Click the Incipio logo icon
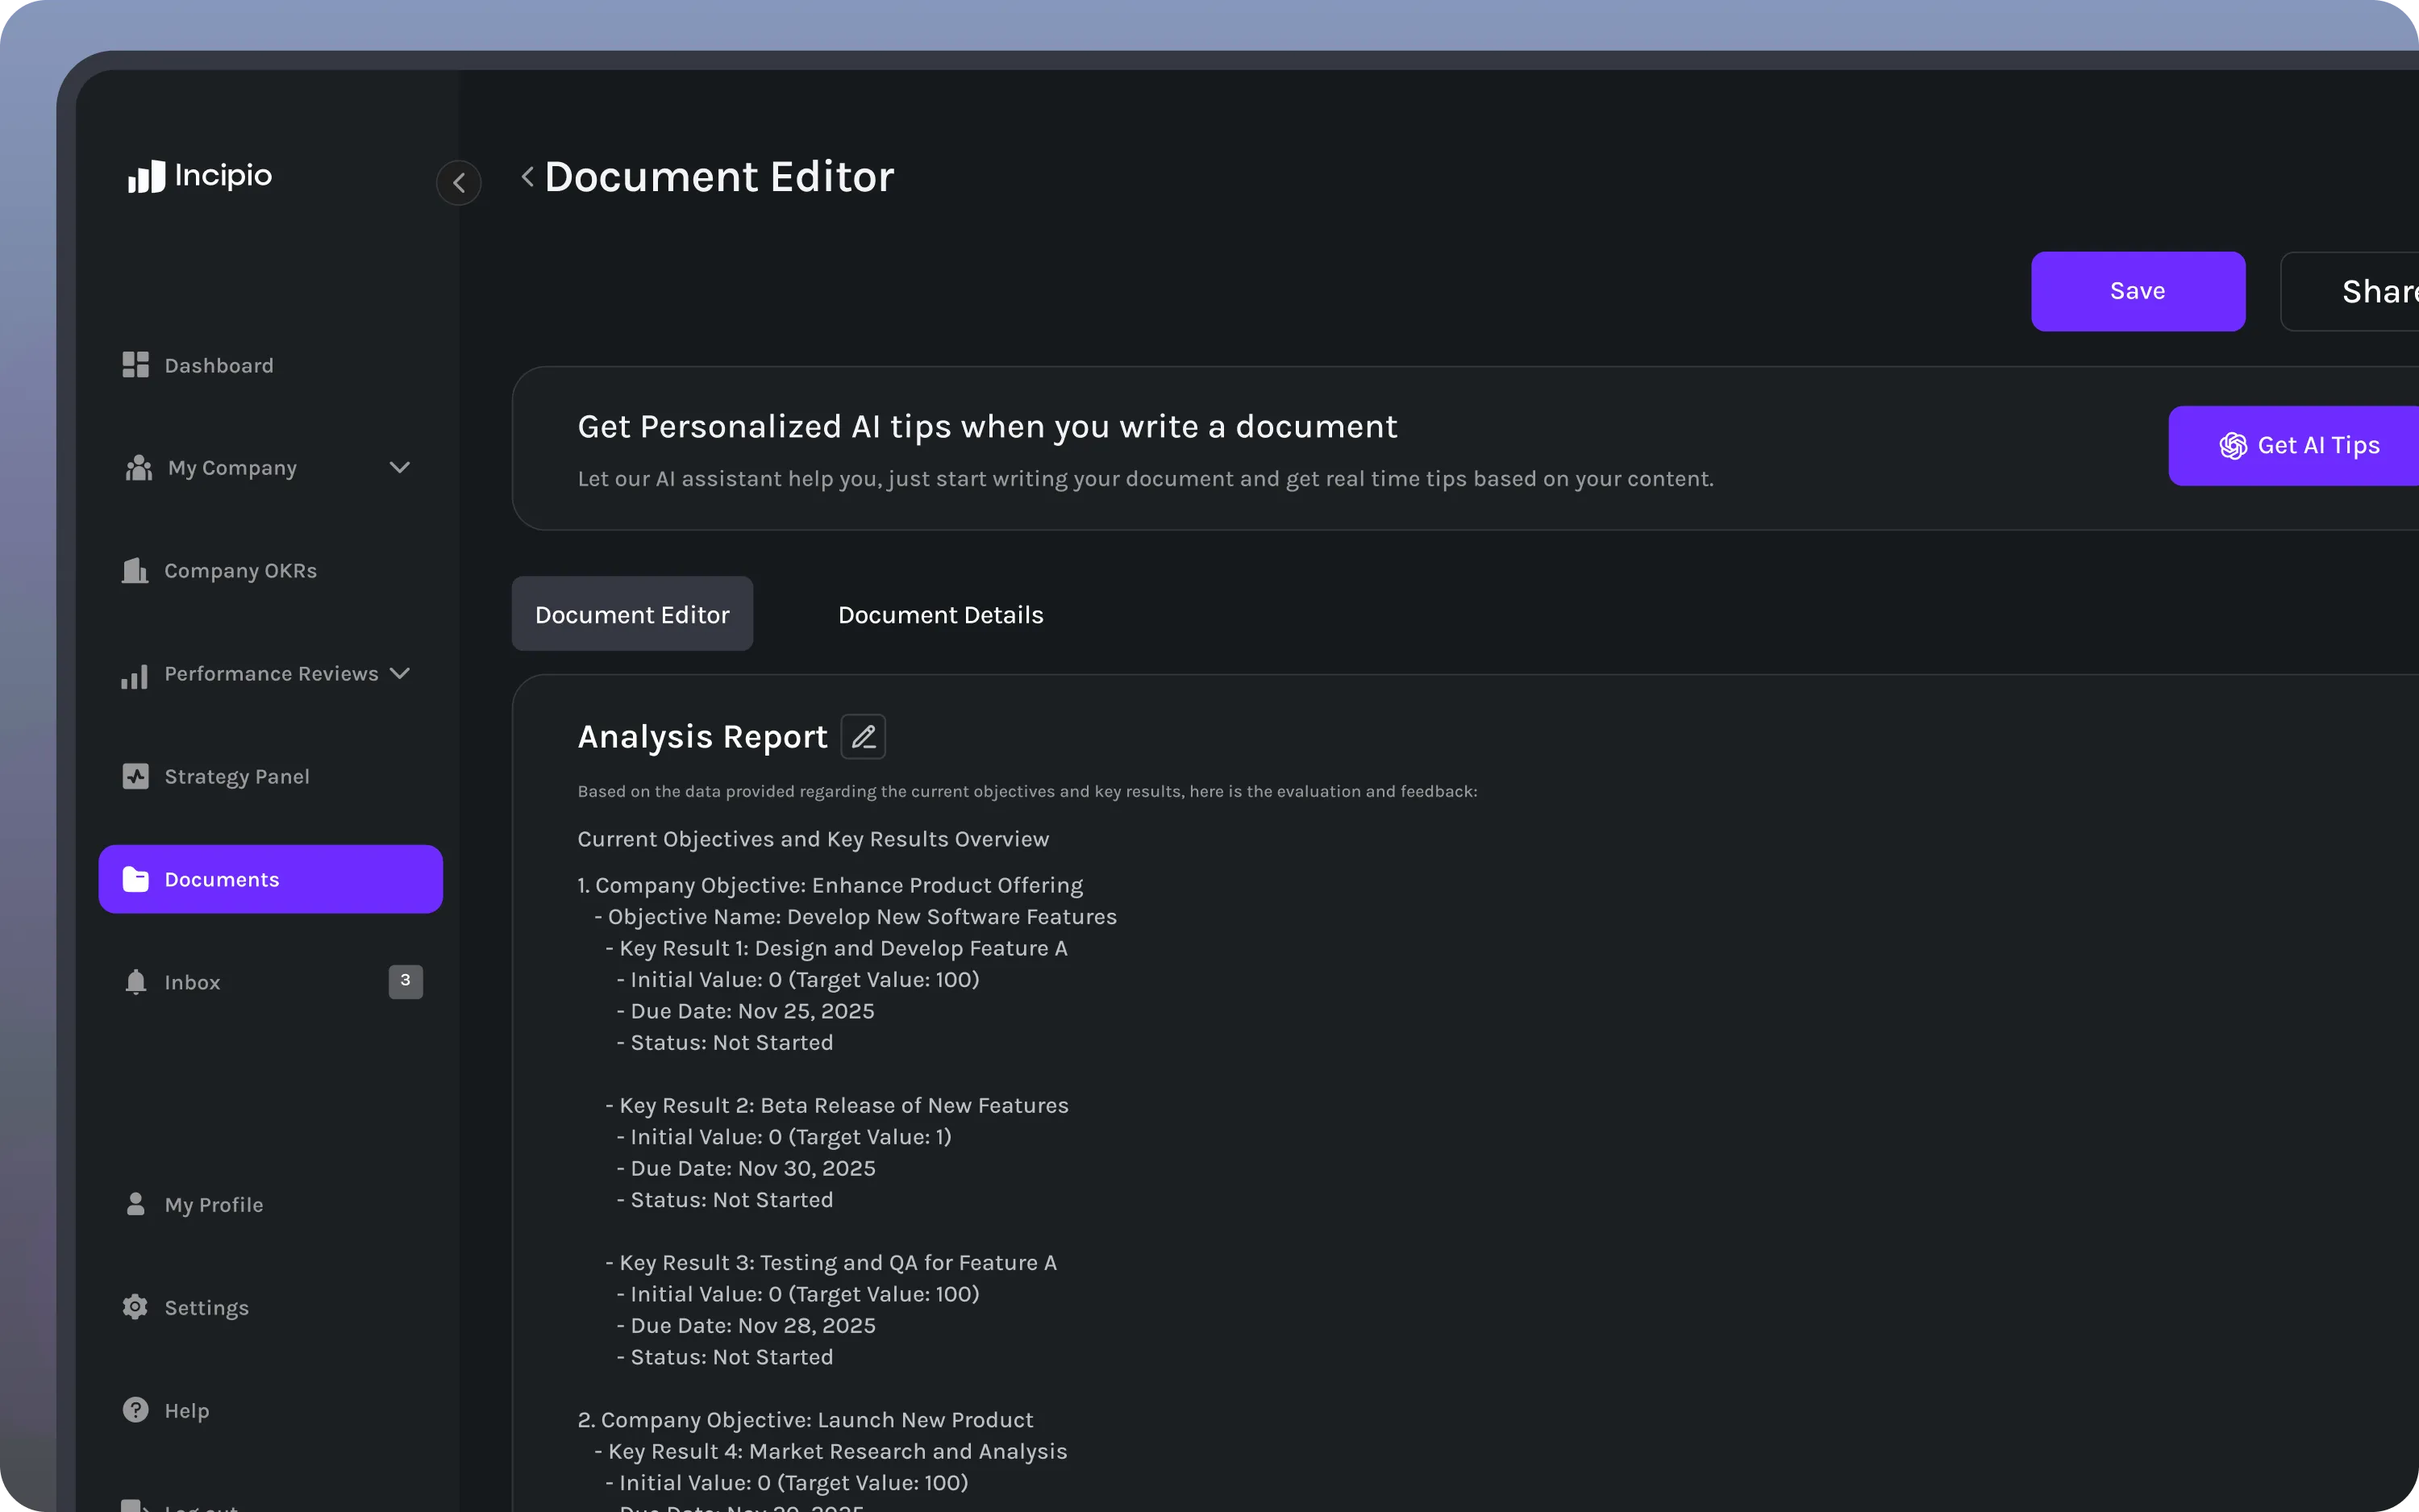The height and width of the screenshot is (1512, 2419). click(146, 177)
